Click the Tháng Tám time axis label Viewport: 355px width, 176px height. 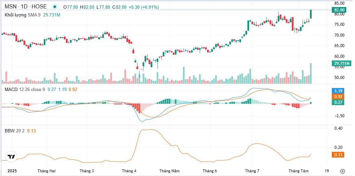click(x=298, y=171)
